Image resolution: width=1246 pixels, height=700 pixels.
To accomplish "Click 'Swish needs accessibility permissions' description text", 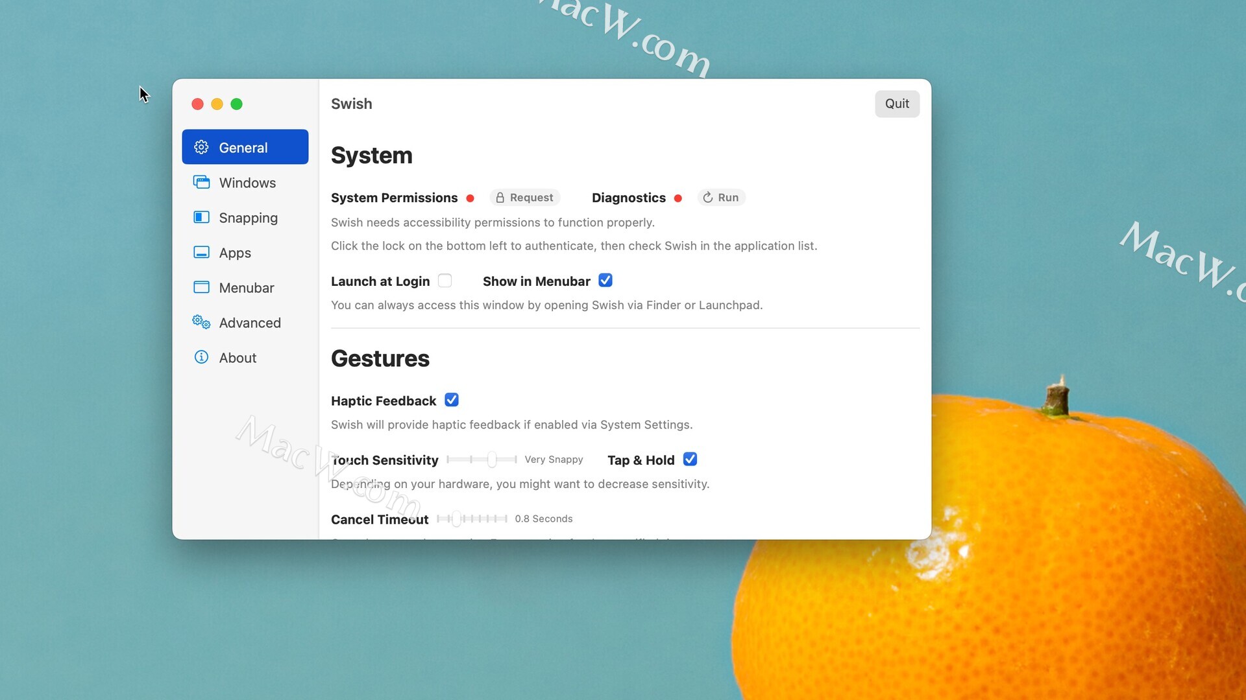I will tap(493, 222).
